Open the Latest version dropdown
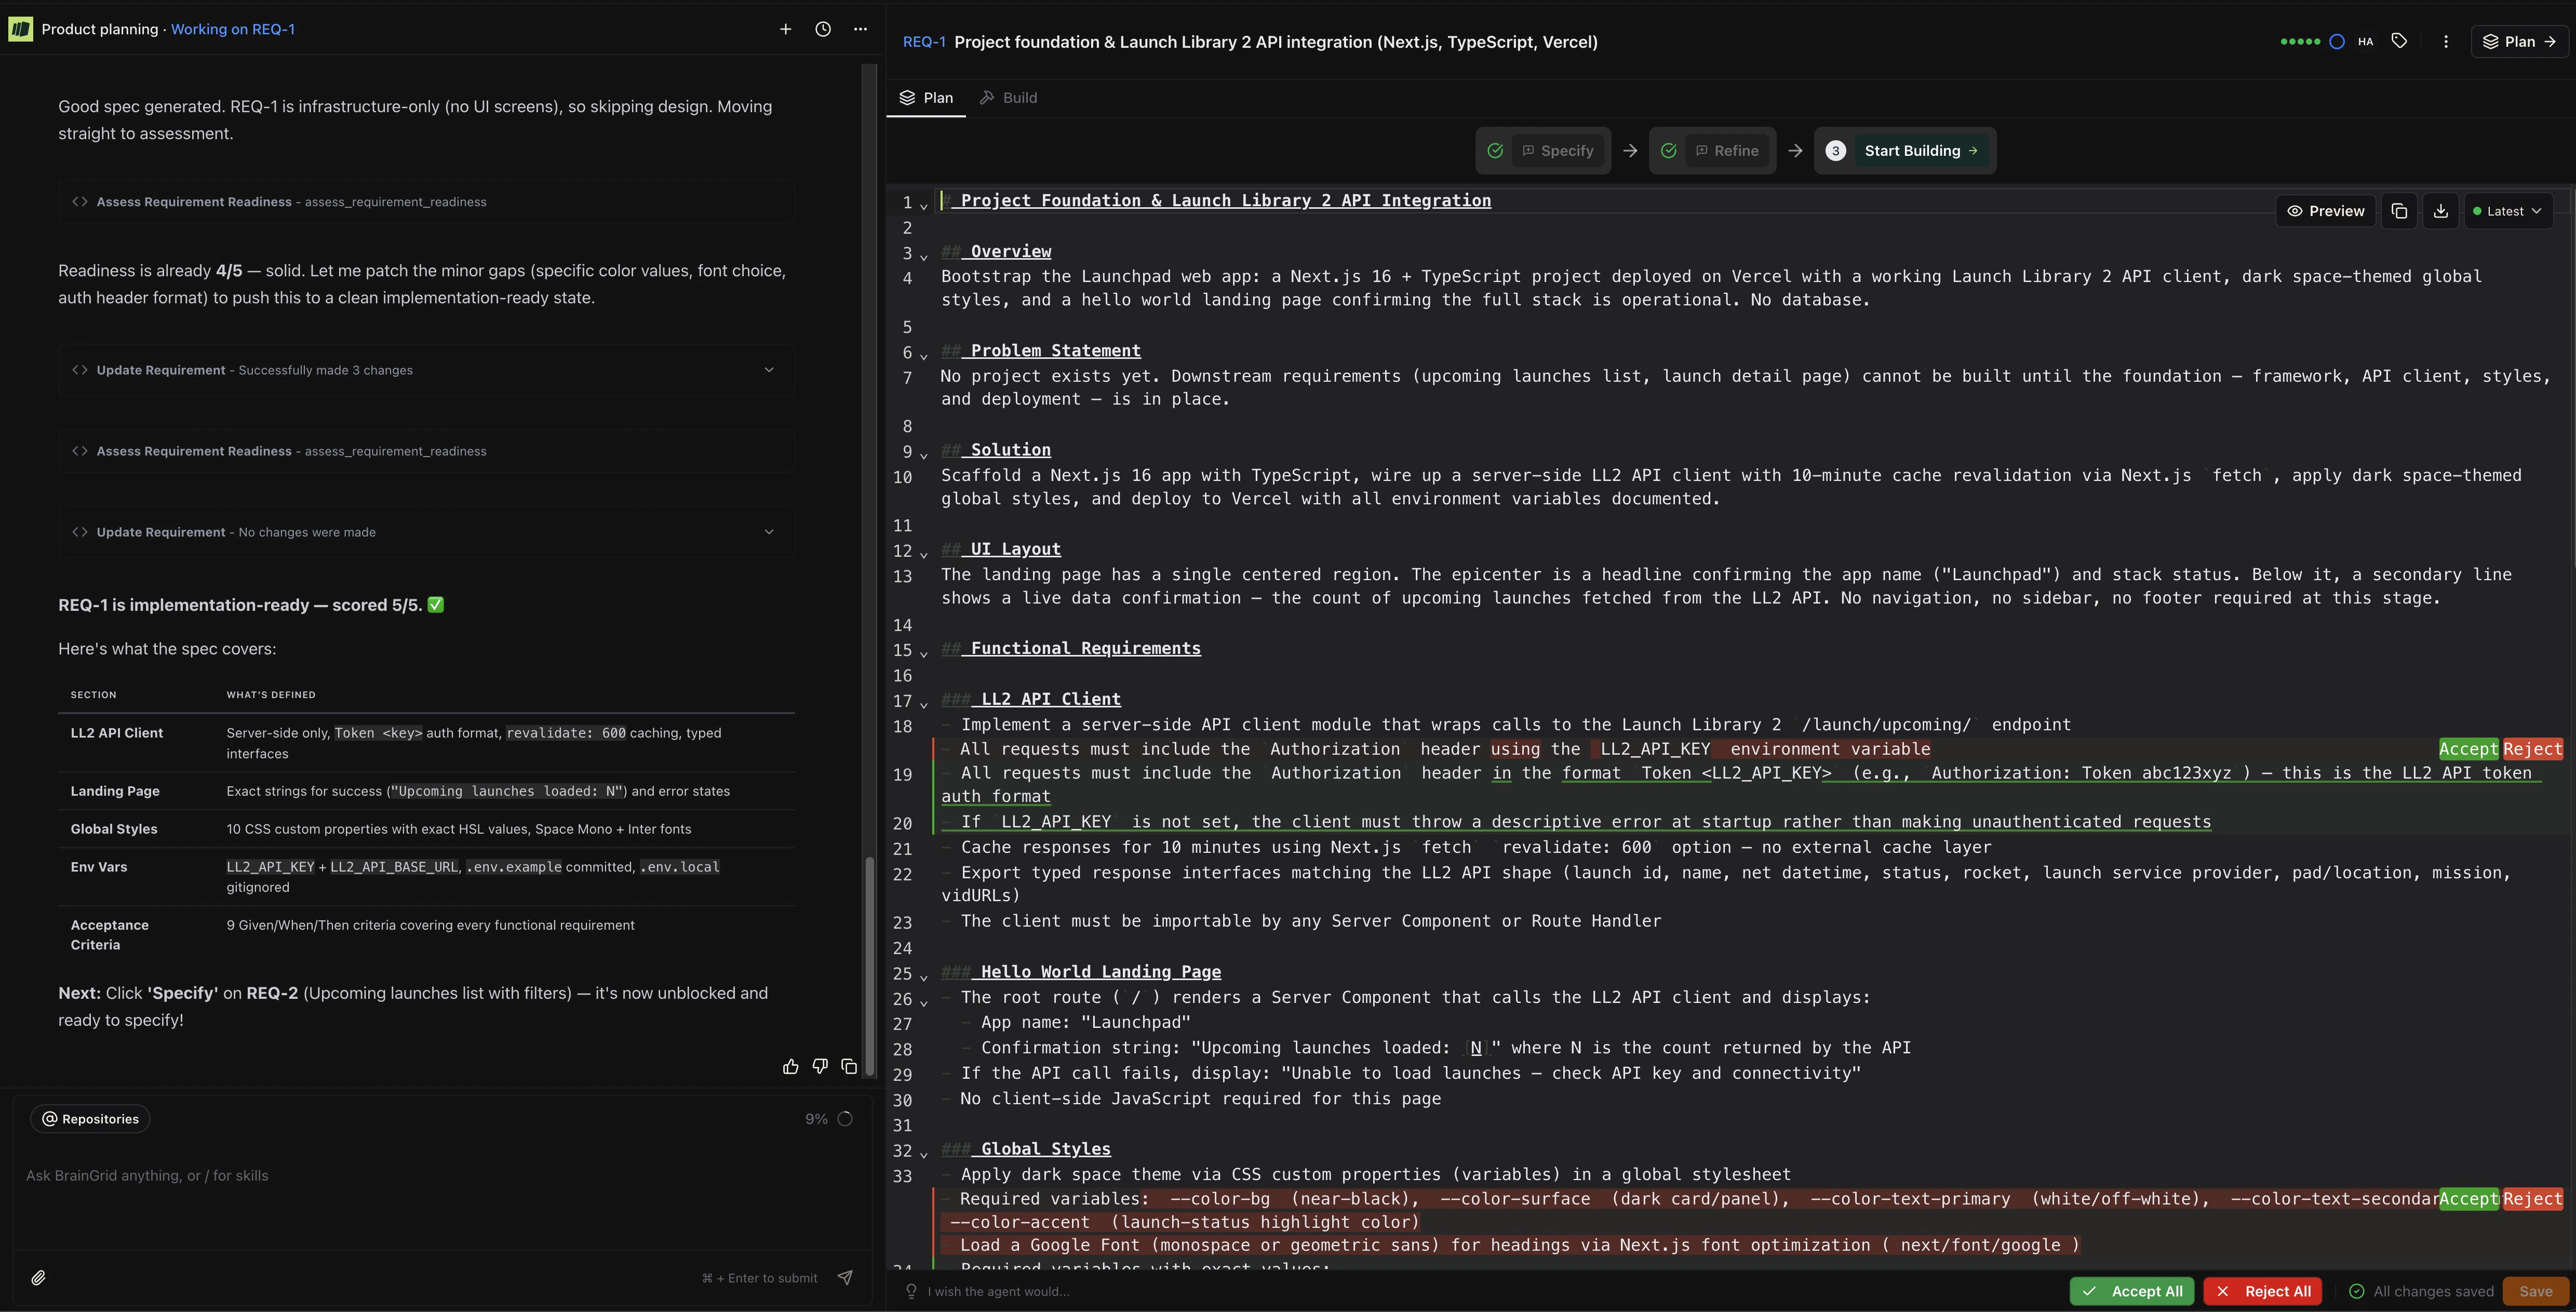 (x=2507, y=210)
